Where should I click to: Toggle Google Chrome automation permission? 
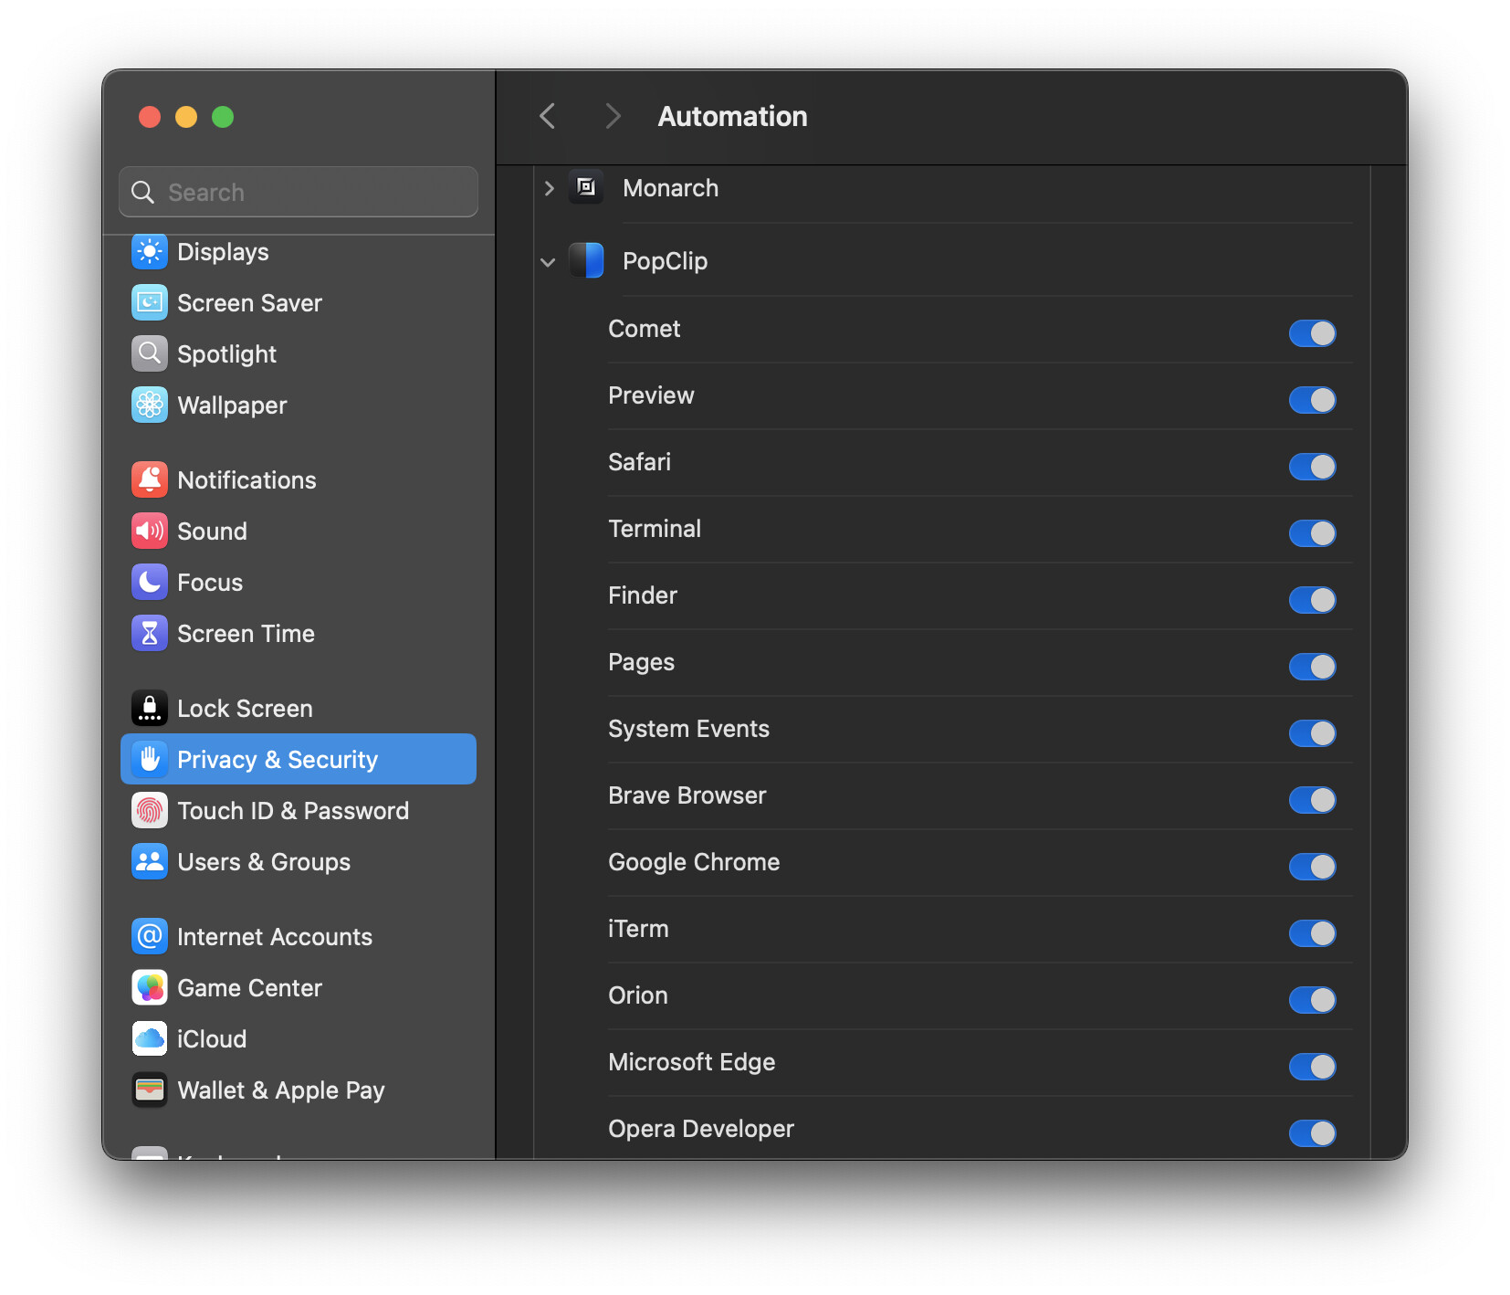coord(1312,867)
